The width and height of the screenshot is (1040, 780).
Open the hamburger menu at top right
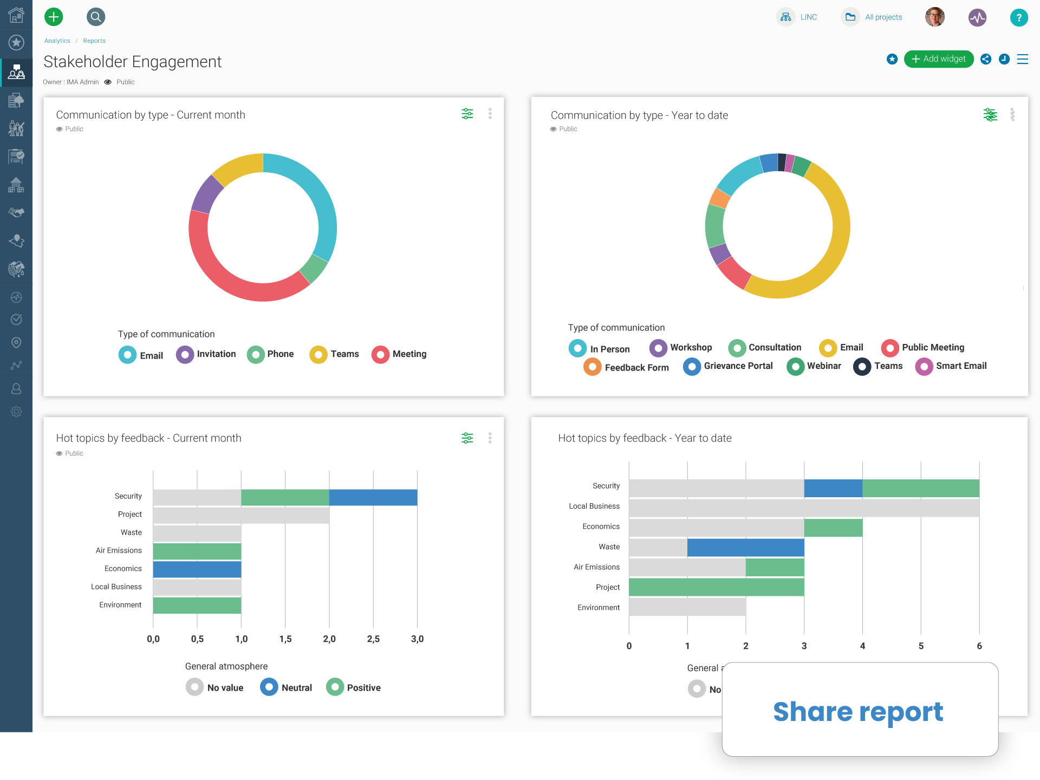coord(1023,60)
